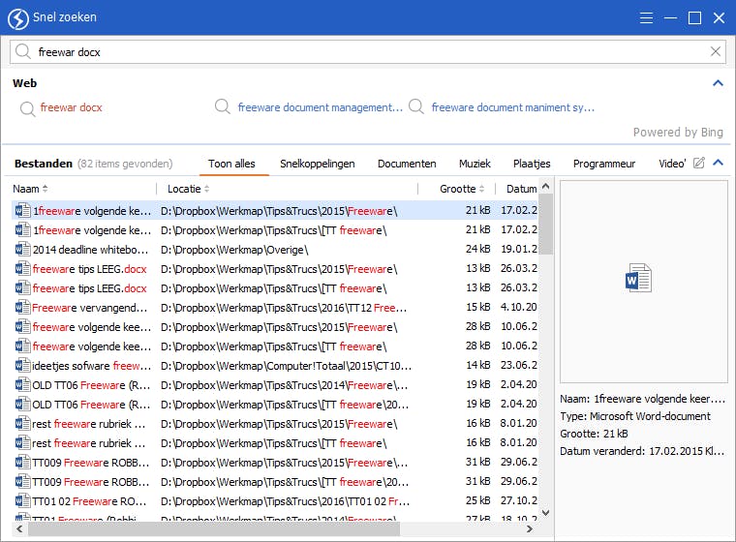
Task: Click the search magnifier icon in search field
Action: coord(23,52)
